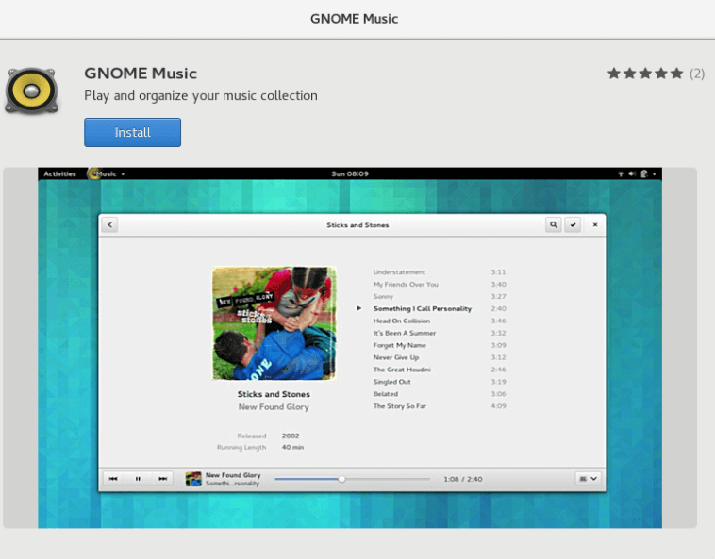Skip to the next track
715x559 pixels.
coord(162,479)
